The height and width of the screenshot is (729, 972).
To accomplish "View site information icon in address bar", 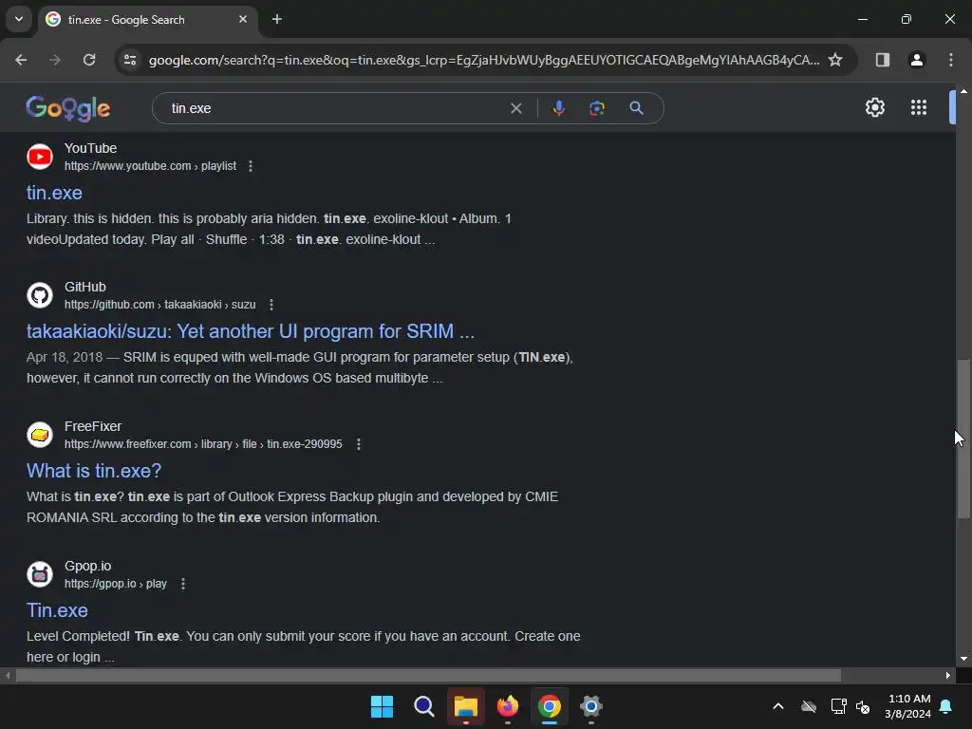I will (x=130, y=60).
